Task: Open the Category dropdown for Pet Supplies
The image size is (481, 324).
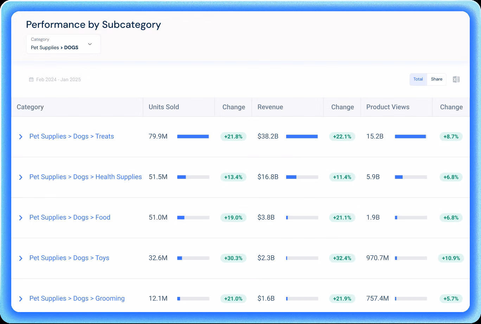Action: [63, 44]
